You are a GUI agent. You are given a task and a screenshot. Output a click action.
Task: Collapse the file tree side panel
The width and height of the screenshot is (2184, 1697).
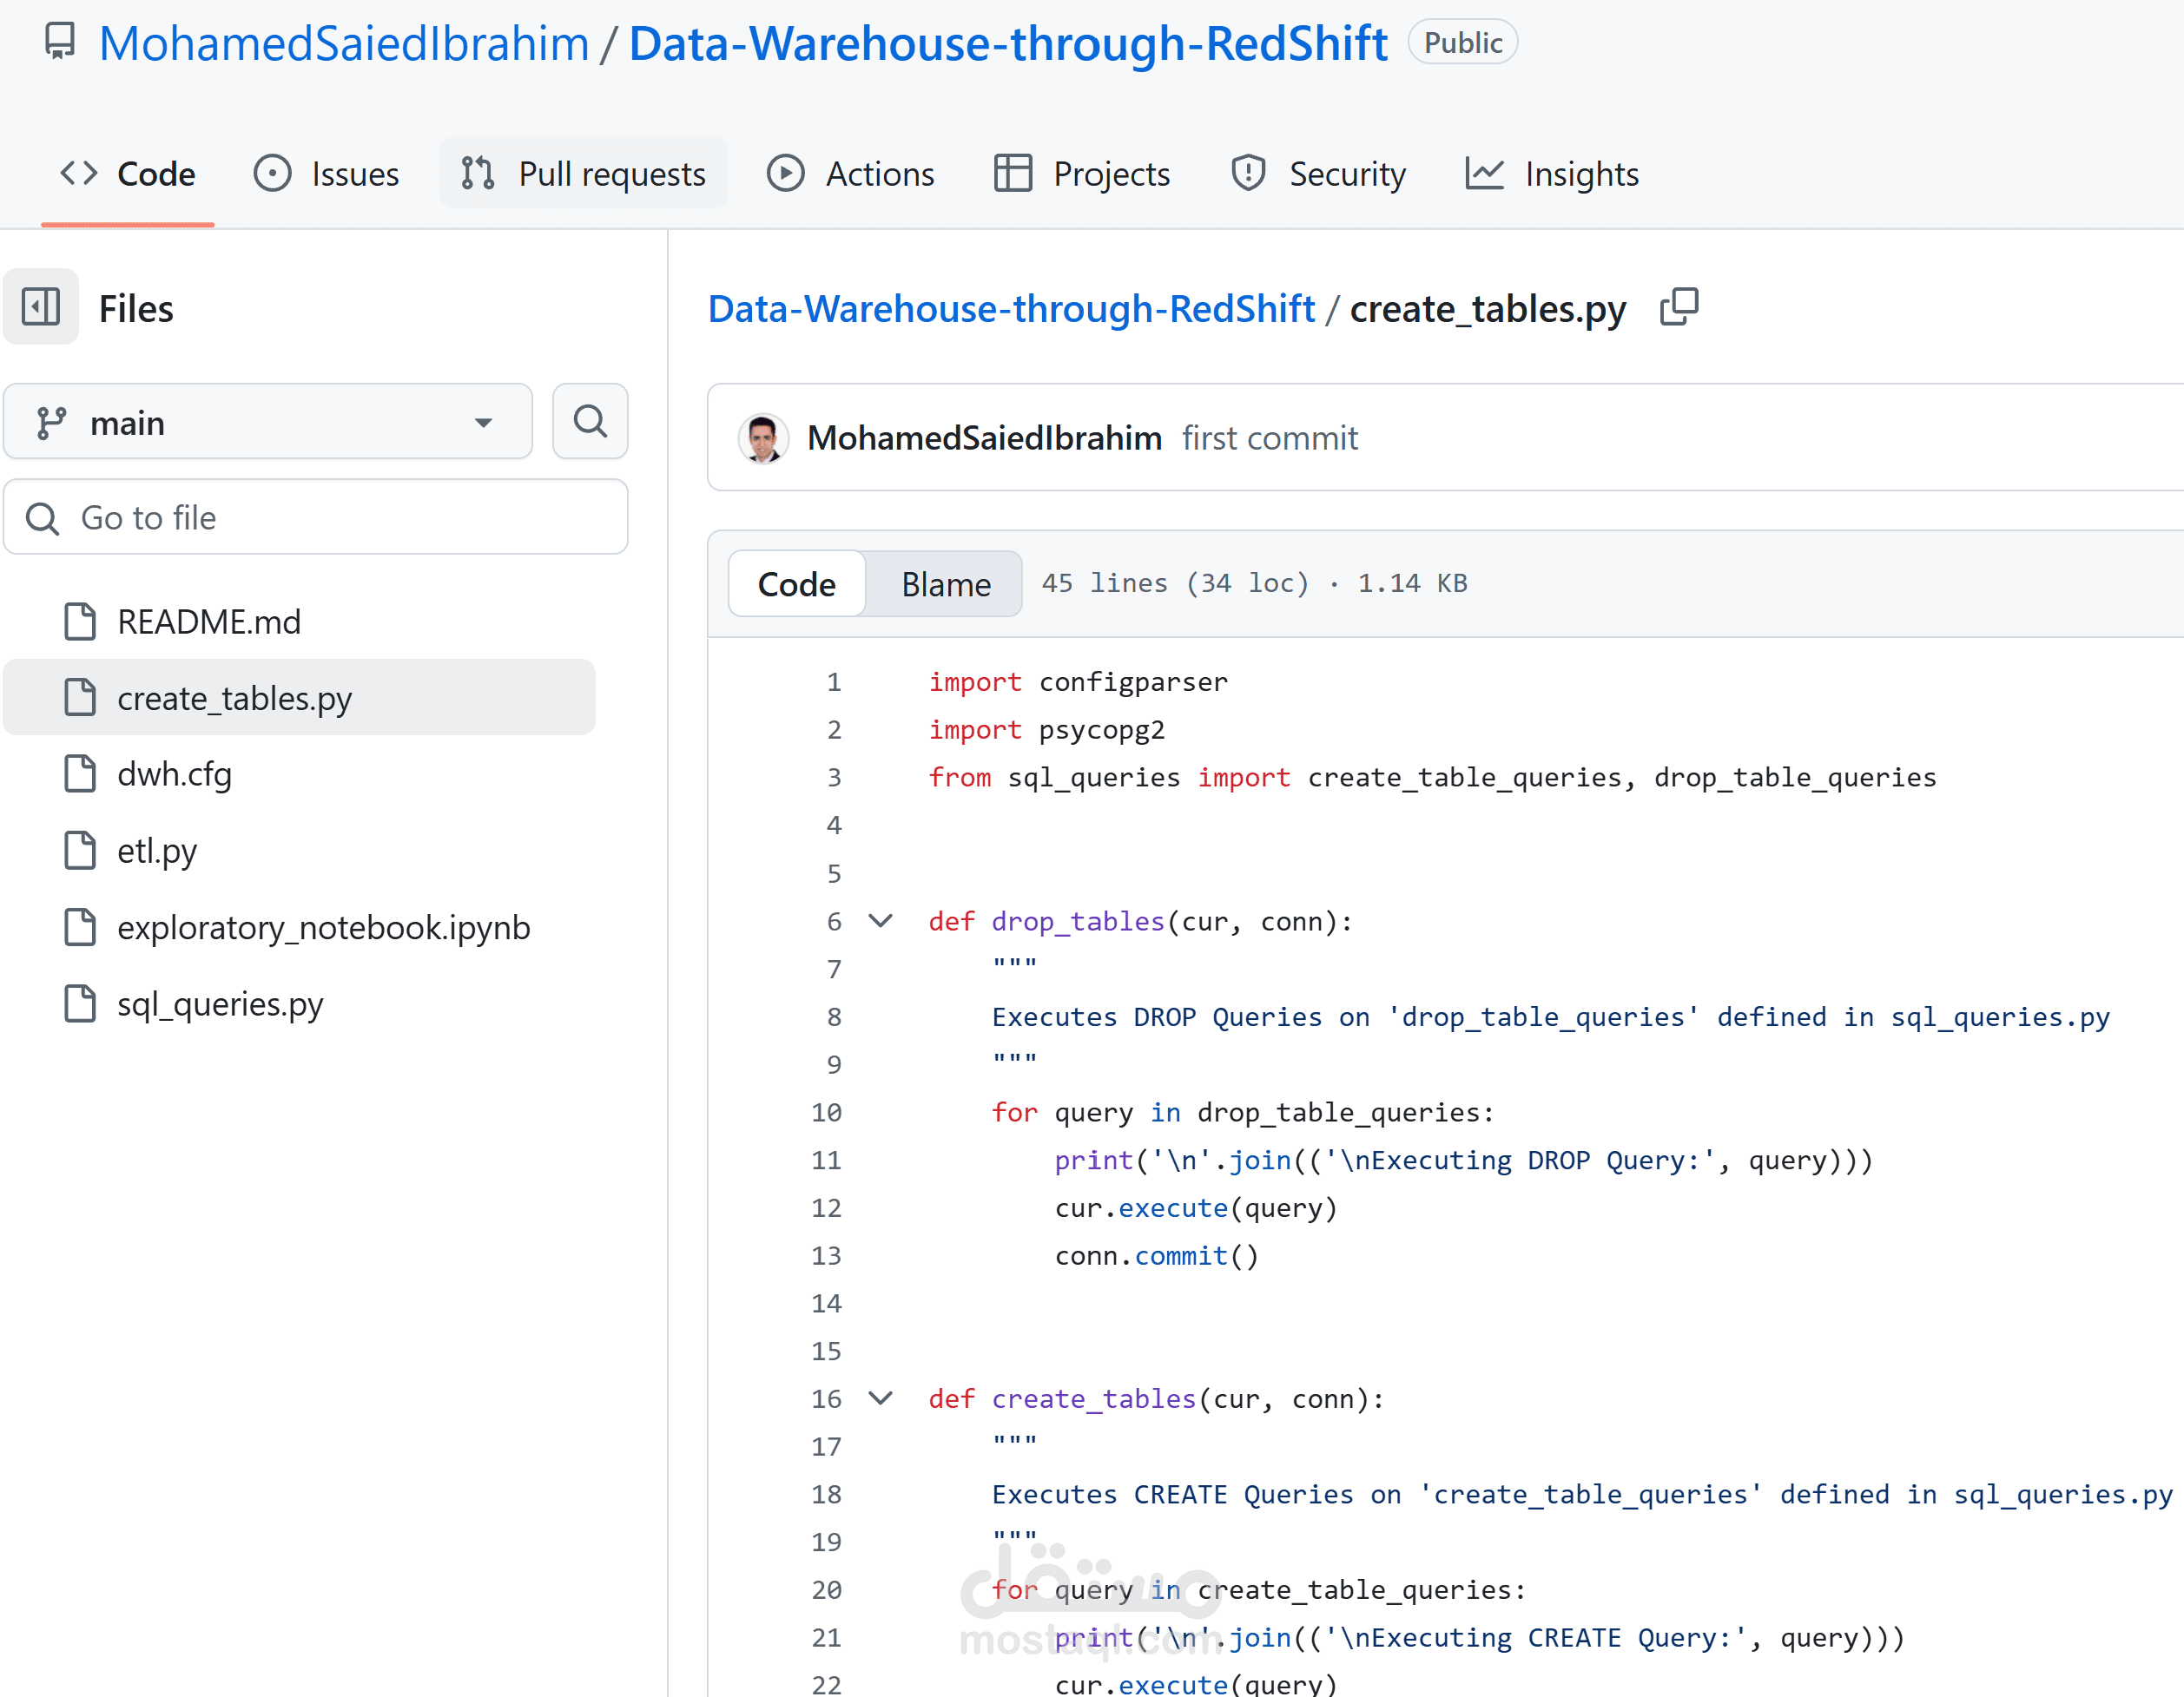coord(41,306)
